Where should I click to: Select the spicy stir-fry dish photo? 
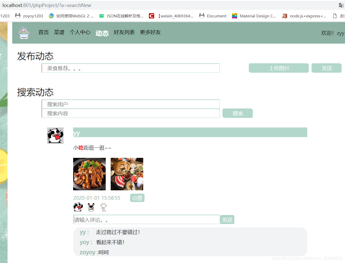(89, 174)
